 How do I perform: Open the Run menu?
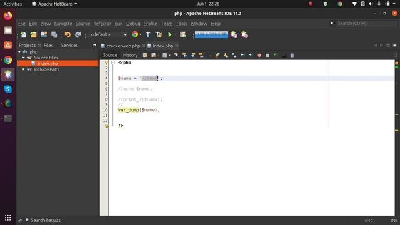119,24
